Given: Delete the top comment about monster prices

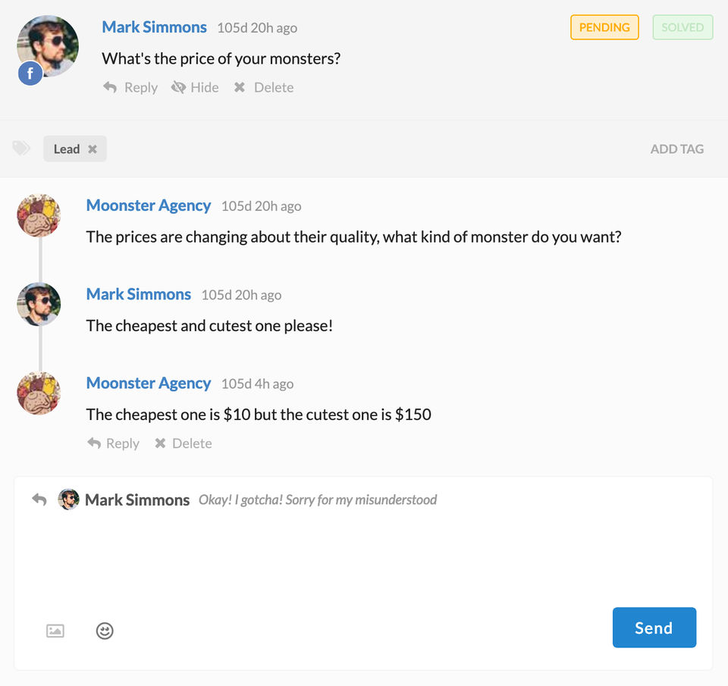Looking at the screenshot, I should pos(263,87).
